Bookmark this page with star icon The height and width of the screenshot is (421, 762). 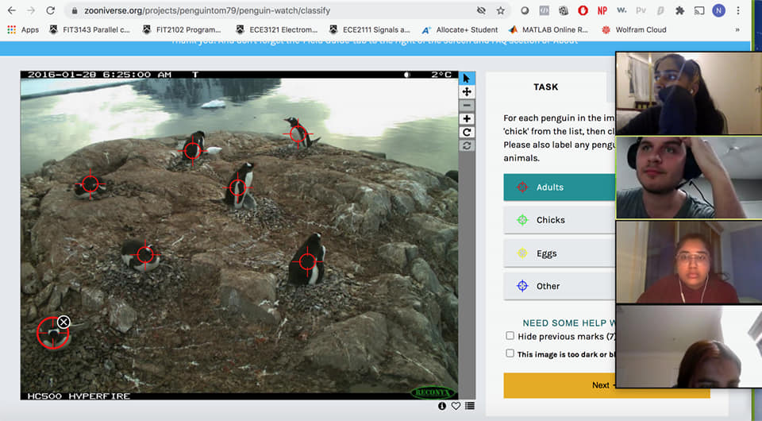point(501,11)
